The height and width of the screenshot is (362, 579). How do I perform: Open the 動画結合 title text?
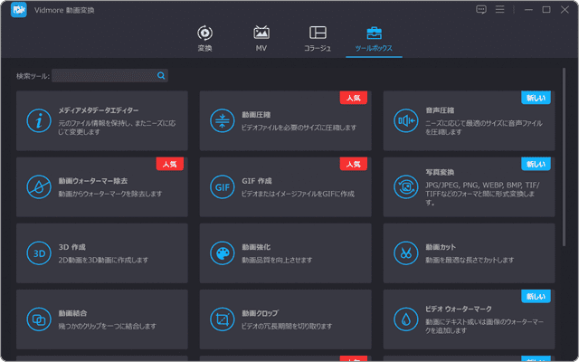(72, 313)
